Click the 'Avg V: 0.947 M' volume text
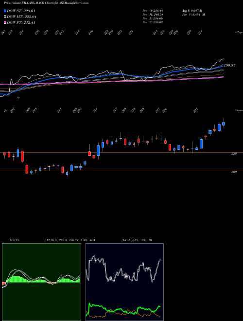 click(192, 11)
